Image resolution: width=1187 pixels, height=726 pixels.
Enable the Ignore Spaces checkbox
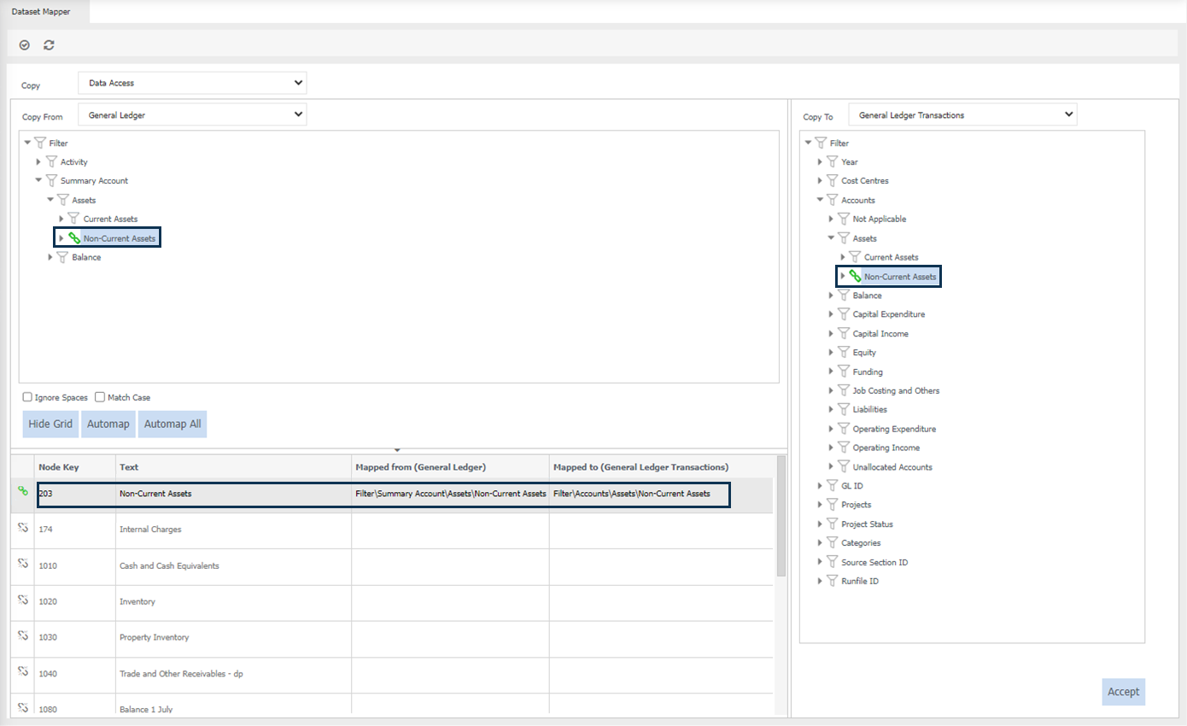click(28, 397)
